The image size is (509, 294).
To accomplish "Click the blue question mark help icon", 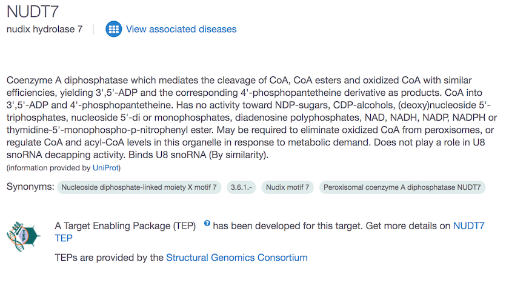I will pos(207,224).
